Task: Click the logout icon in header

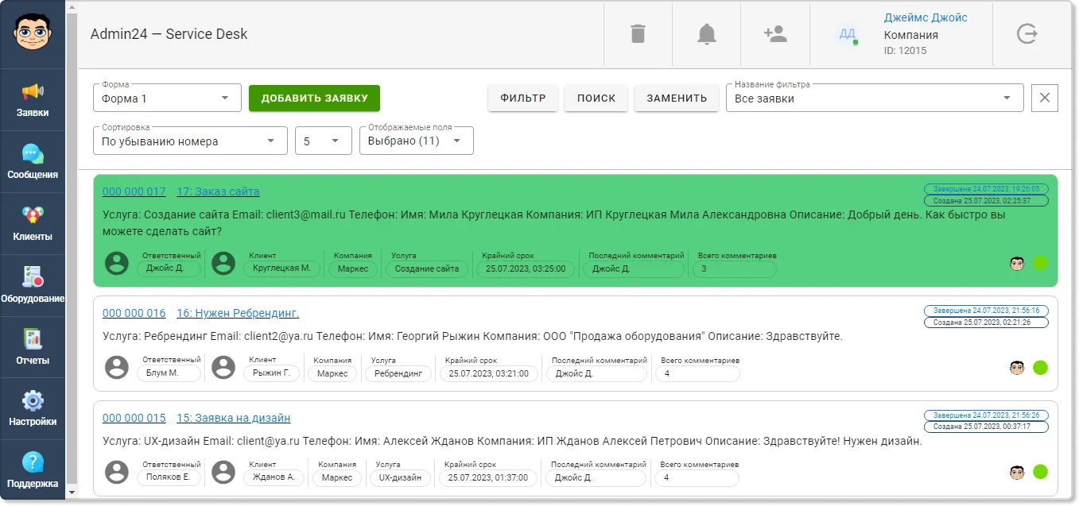Action: click(x=1027, y=34)
